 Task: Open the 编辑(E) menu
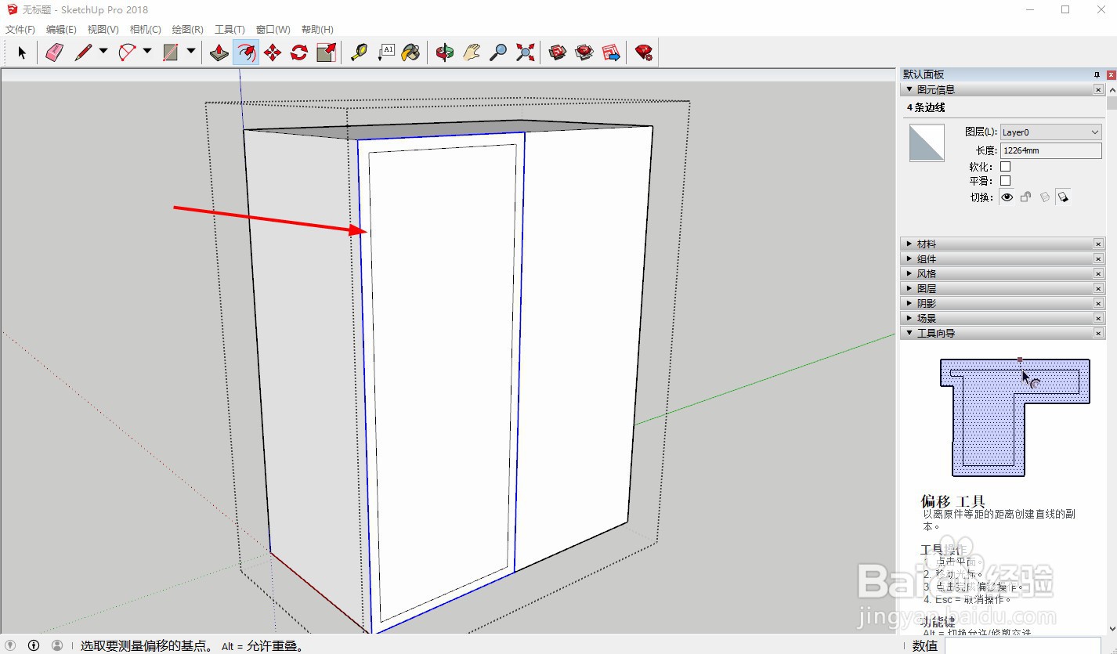pyautogui.click(x=61, y=30)
